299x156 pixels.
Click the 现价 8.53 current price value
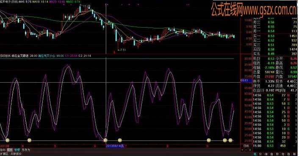point(271,59)
